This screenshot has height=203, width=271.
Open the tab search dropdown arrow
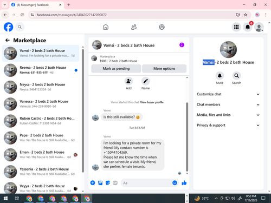coord(5,5)
